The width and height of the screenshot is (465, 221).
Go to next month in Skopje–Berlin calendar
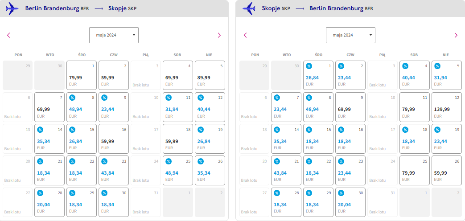click(x=456, y=35)
